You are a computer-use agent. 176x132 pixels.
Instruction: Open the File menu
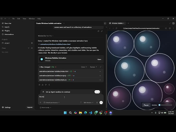[x=13, y=19]
